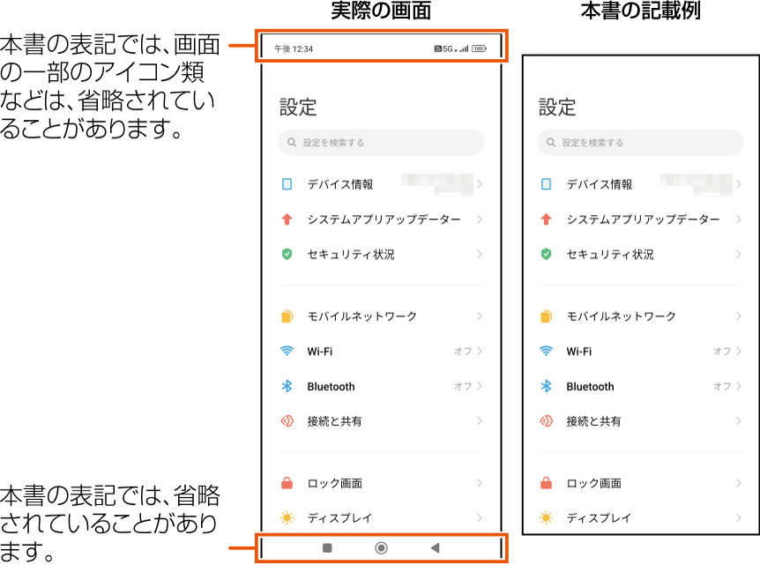The height and width of the screenshot is (565, 760).
Task: Click 設定を検索する search field, left phone
Action: tap(381, 142)
